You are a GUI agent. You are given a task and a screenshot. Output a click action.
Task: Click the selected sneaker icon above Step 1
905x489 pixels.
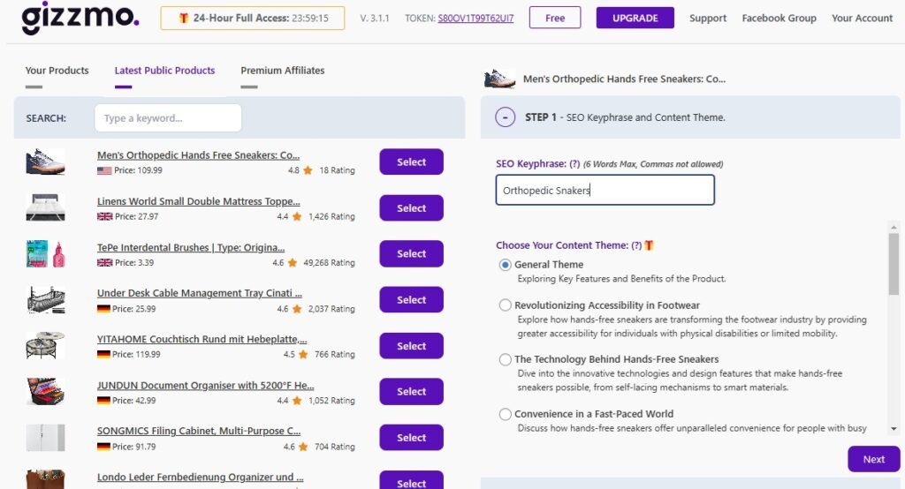click(x=499, y=79)
